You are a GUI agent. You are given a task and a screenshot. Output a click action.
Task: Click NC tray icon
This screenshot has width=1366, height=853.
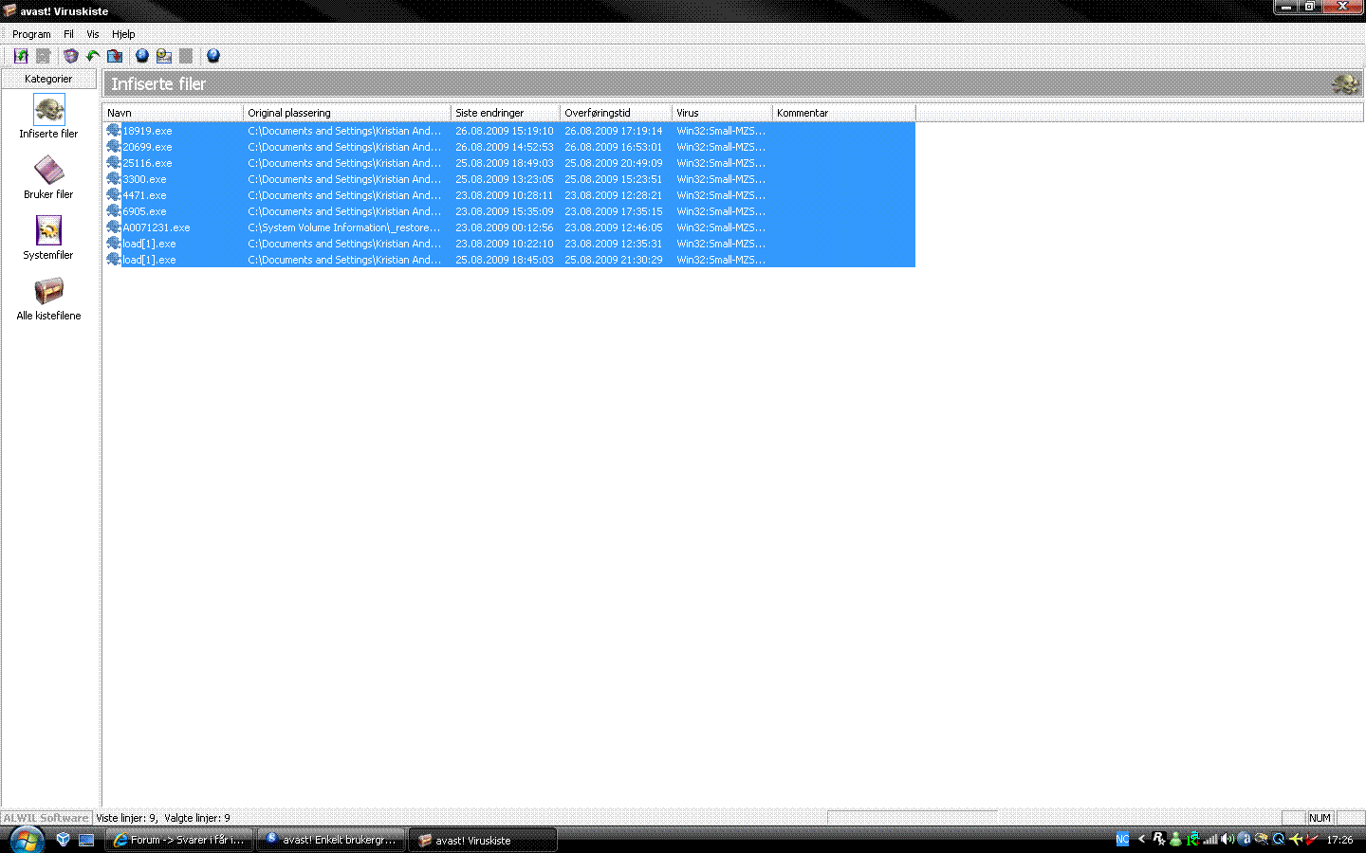1123,839
